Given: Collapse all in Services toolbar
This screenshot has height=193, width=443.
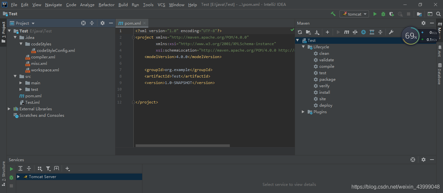Looking at the screenshot, I should [29, 168].
